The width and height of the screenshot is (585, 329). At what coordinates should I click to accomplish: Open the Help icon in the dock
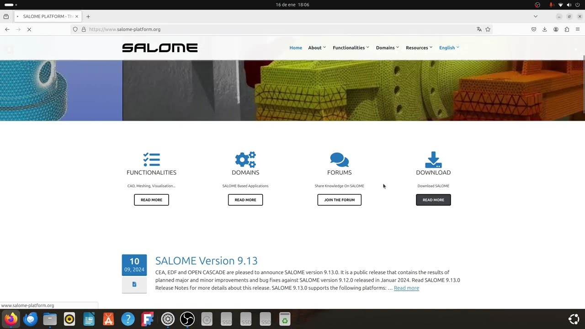(x=128, y=319)
